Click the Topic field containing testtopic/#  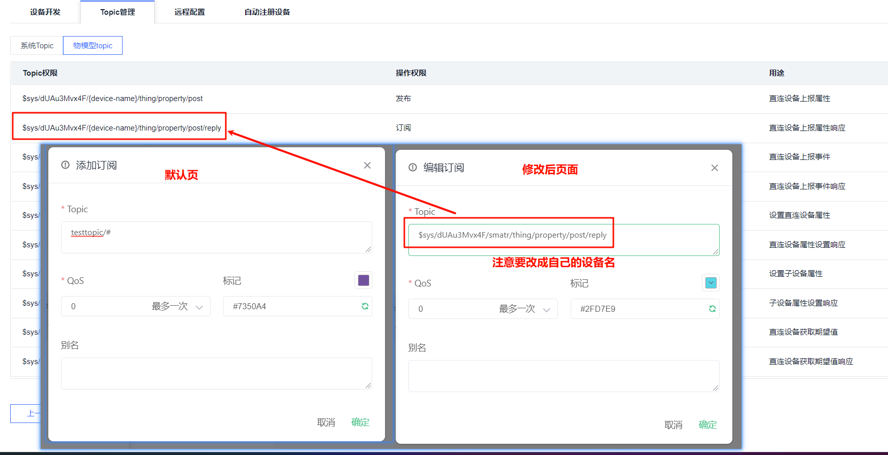[217, 237]
